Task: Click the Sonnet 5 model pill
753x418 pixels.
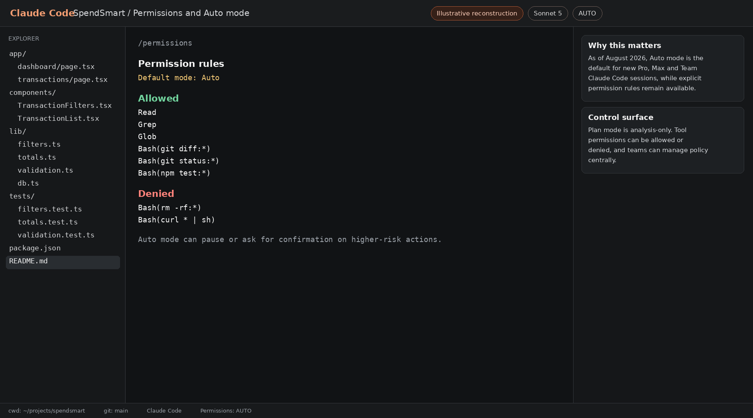Action: point(548,13)
